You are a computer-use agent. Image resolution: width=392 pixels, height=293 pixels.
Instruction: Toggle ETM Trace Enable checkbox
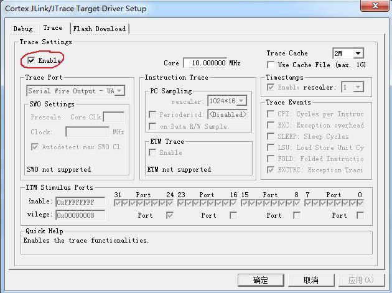coord(152,152)
